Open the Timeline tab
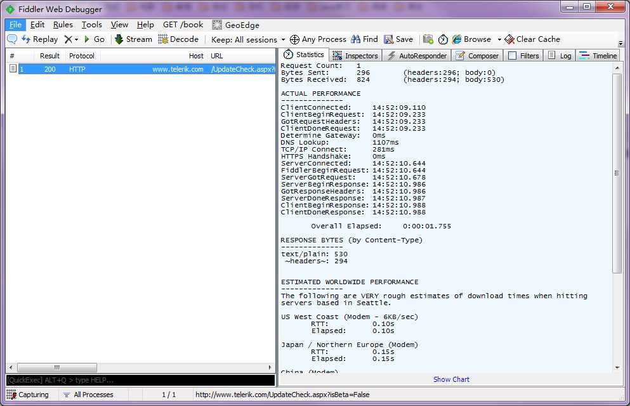The height and width of the screenshot is (406, 630). tap(598, 55)
